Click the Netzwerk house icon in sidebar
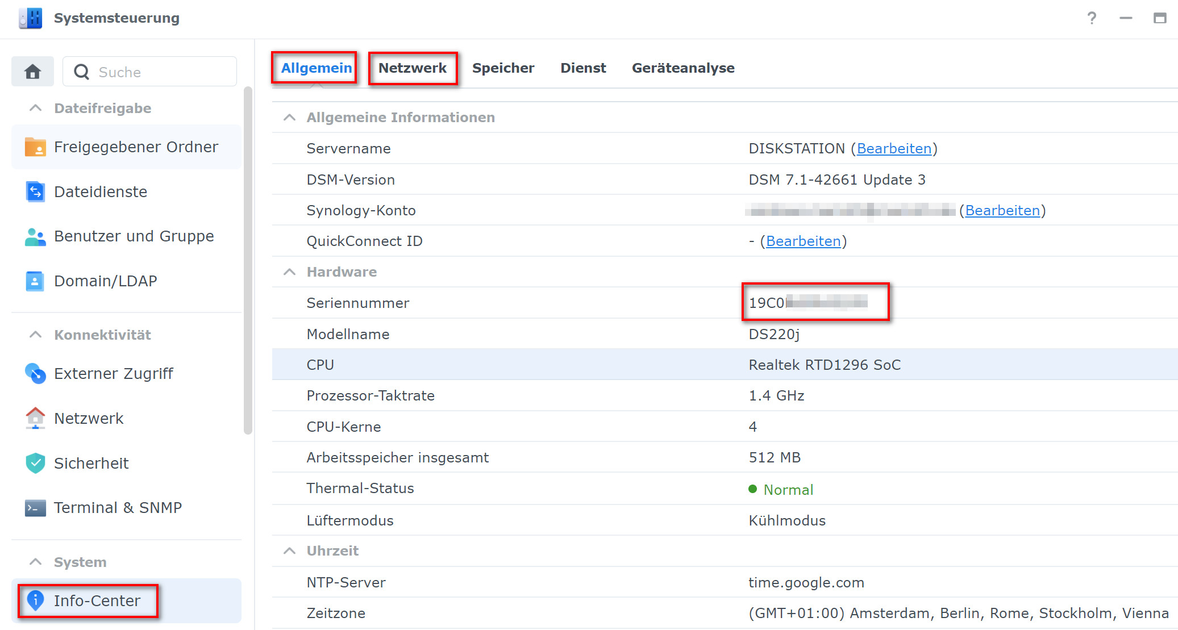The width and height of the screenshot is (1178, 630). tap(35, 418)
